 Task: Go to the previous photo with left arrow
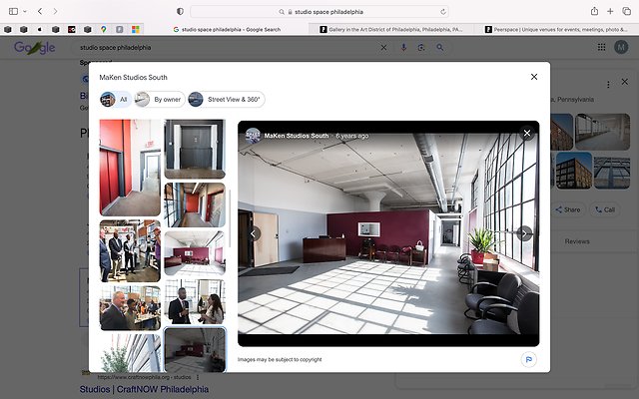click(254, 233)
